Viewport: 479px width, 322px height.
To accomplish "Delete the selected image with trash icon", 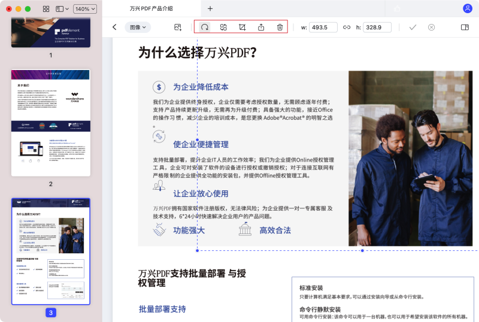I will [x=280, y=28].
